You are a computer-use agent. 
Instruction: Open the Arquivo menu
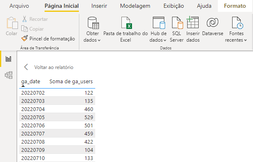(x=19, y=6)
